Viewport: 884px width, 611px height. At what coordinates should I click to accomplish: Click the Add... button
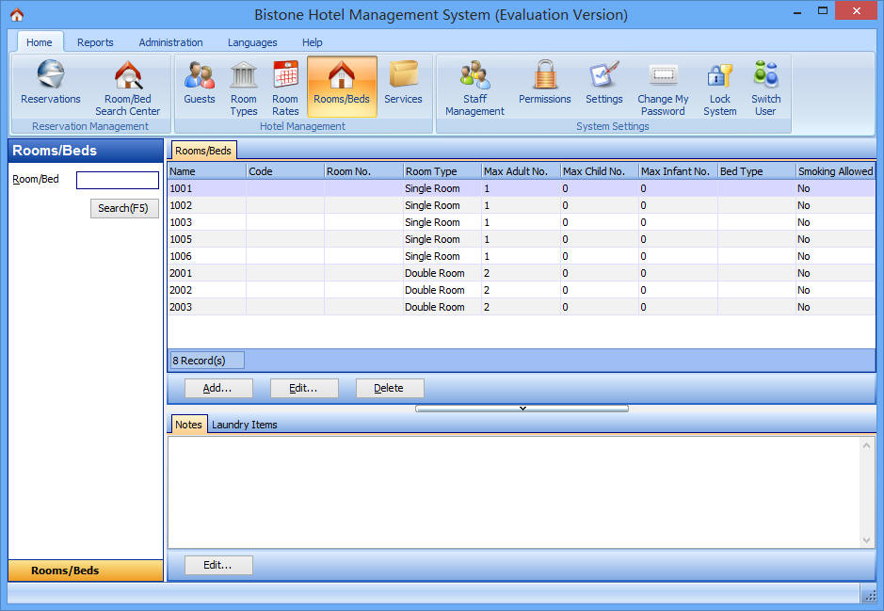(218, 388)
